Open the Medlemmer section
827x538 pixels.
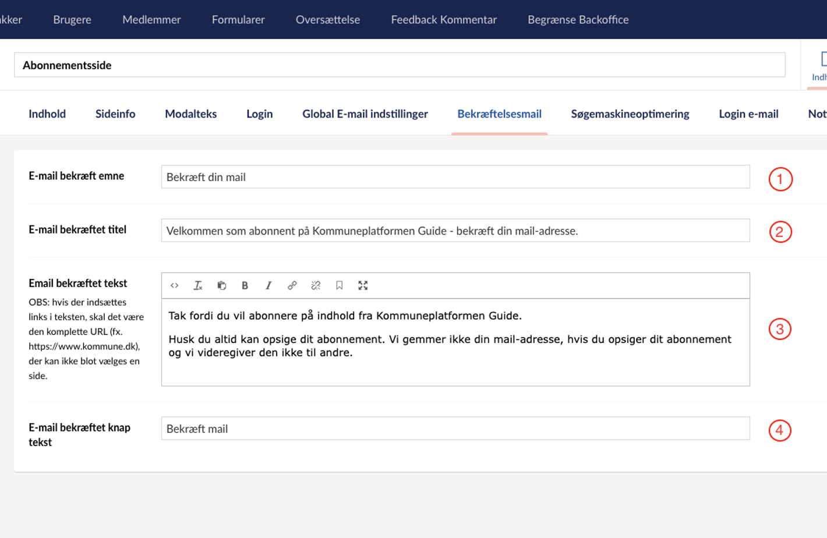(x=151, y=19)
